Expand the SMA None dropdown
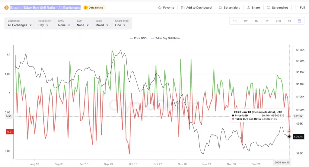 pyautogui.click(x=64, y=25)
